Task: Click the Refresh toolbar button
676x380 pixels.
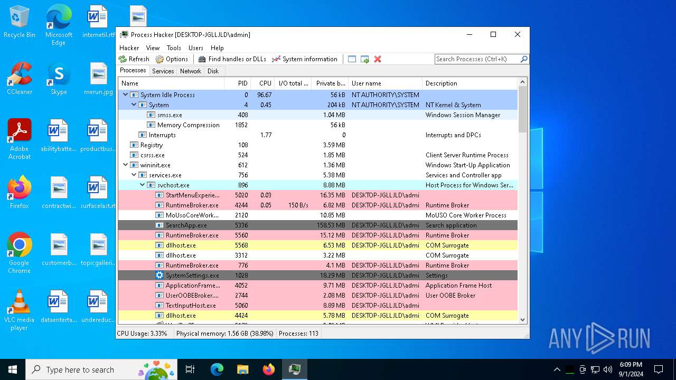Action: [x=134, y=59]
